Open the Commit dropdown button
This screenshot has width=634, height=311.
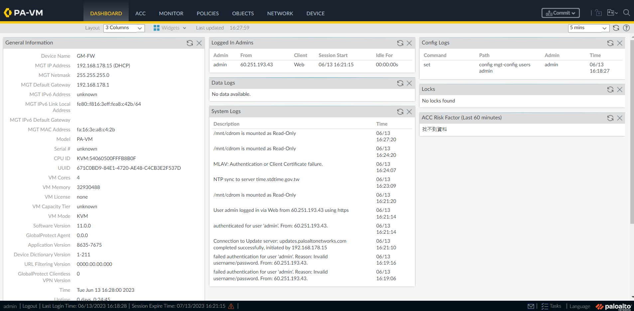561,13
